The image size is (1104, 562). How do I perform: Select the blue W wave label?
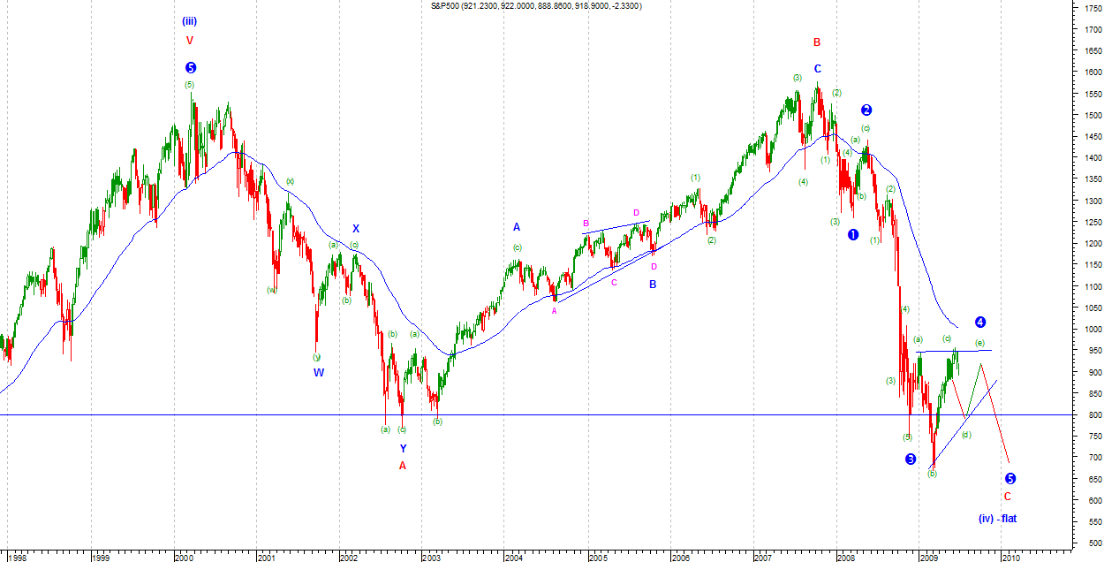pyautogui.click(x=318, y=372)
